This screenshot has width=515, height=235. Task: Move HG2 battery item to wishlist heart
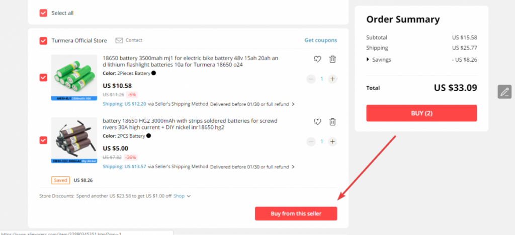(317, 122)
